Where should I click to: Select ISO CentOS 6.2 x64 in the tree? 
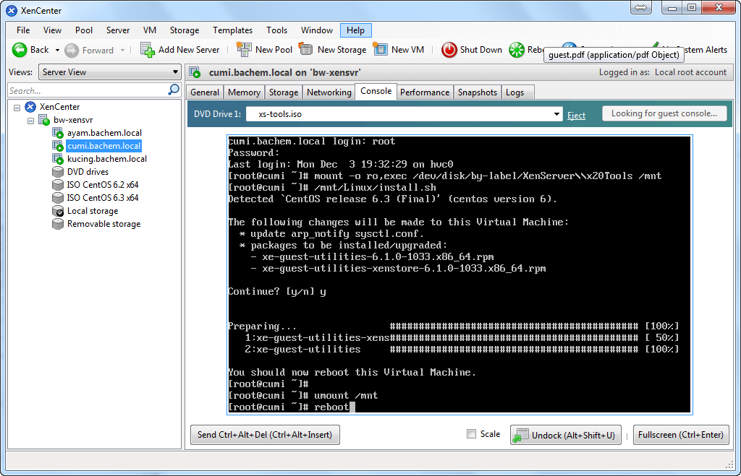click(x=103, y=185)
